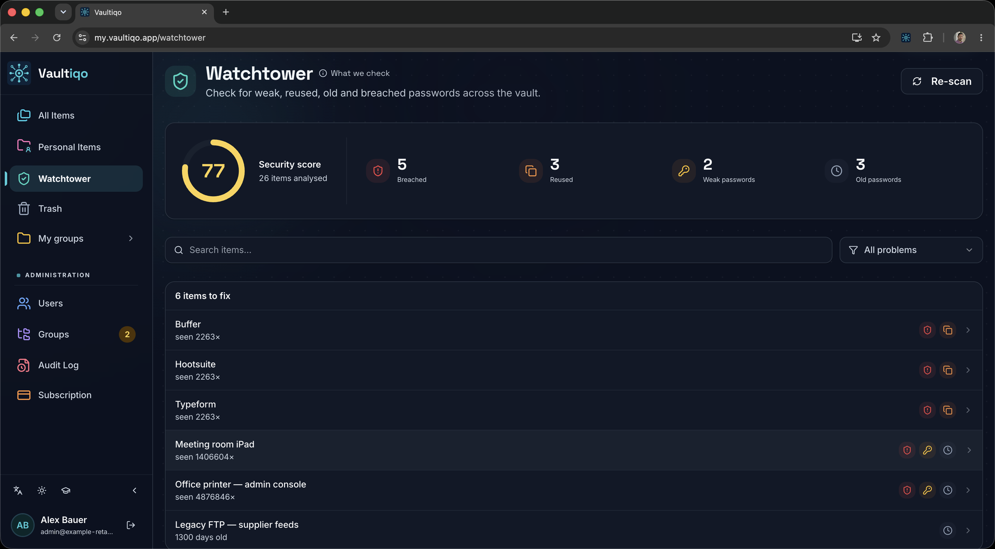Open the Subscription page
The image size is (995, 549).
(x=76, y=395)
